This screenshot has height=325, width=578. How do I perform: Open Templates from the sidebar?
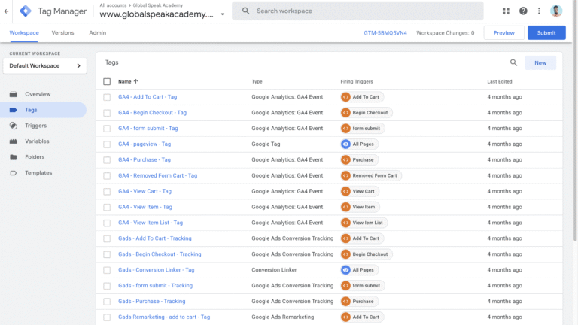(38, 173)
